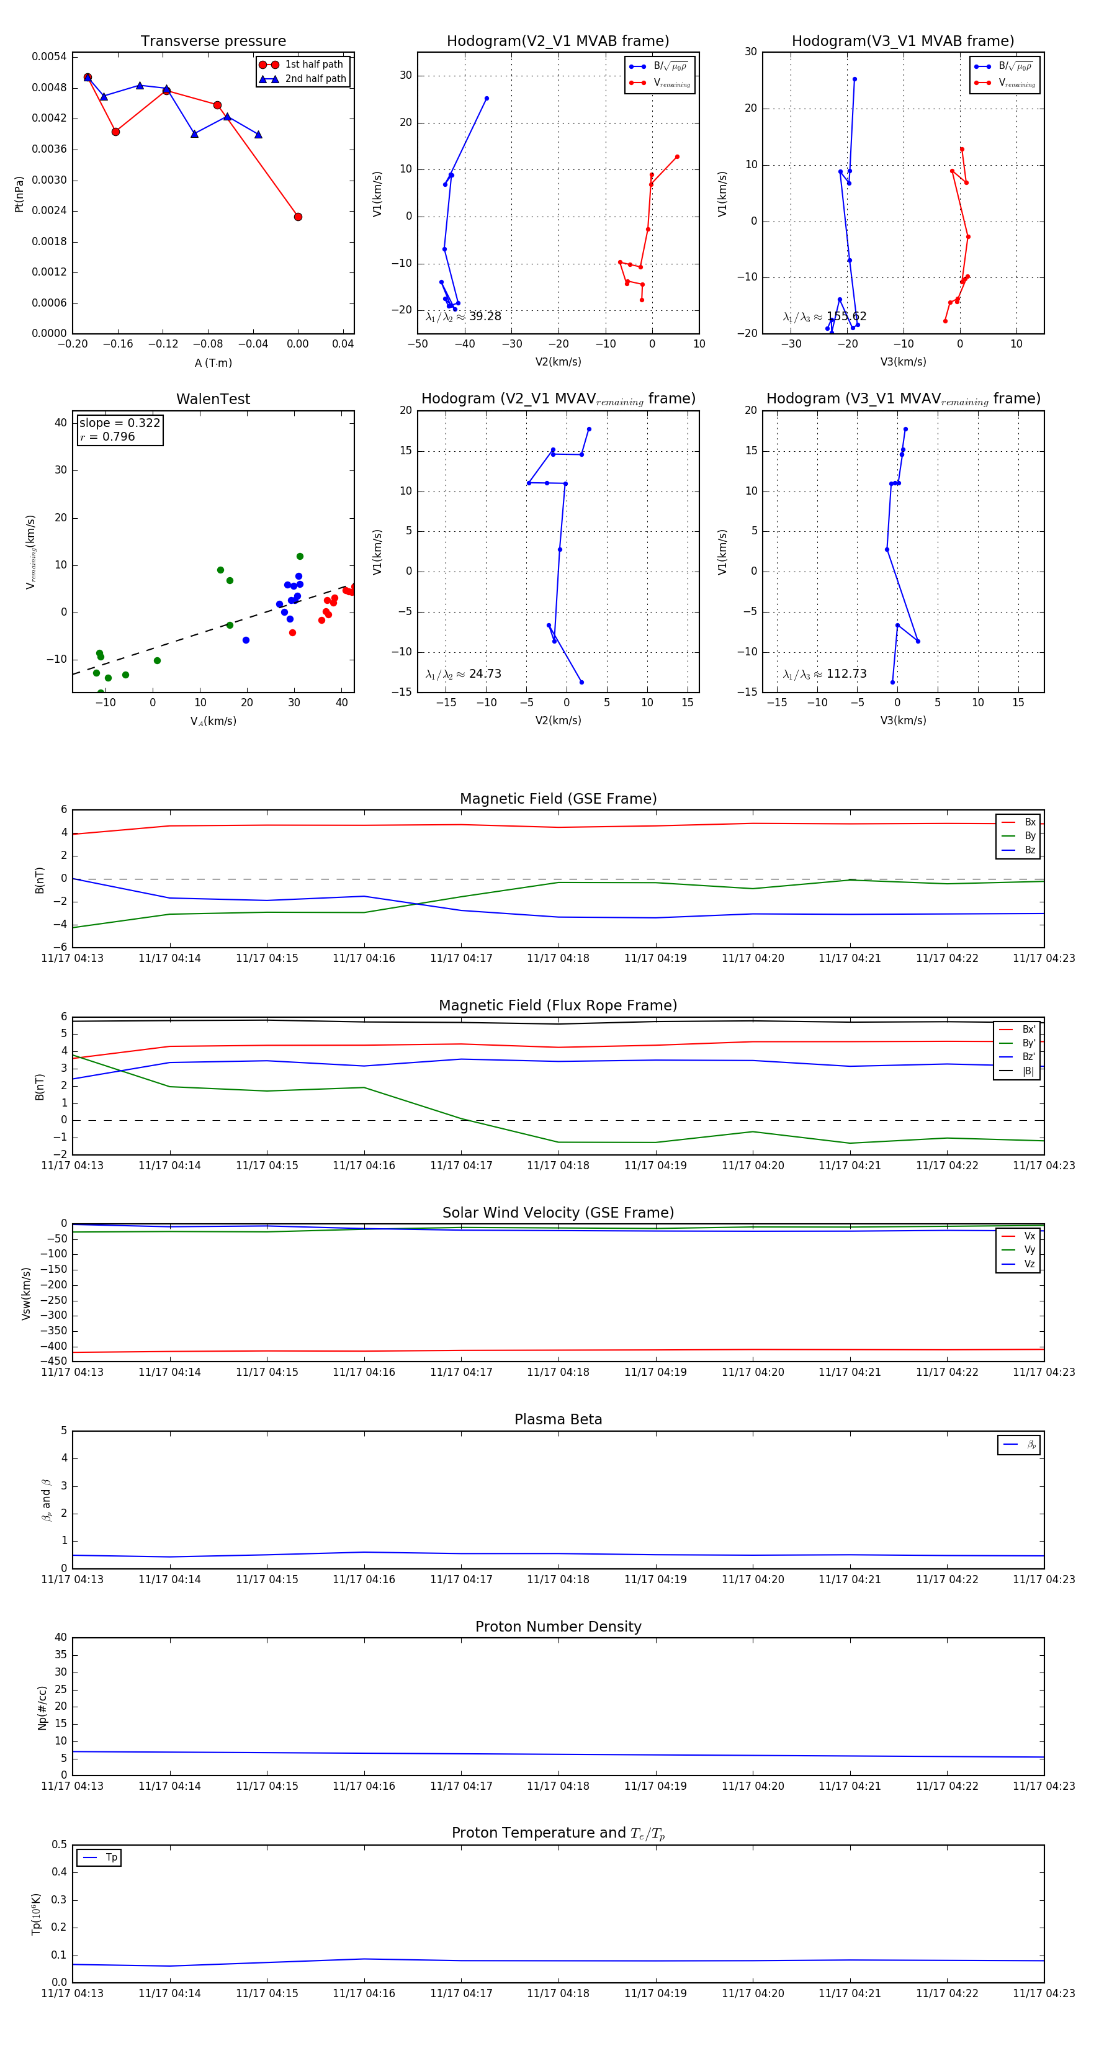Click the "slope = 0.322" annotation
1117x2048 pixels.
(119, 423)
